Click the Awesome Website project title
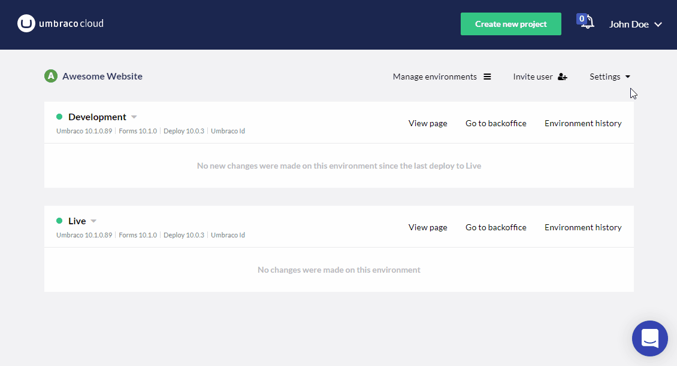This screenshot has width=677, height=366. pos(102,77)
